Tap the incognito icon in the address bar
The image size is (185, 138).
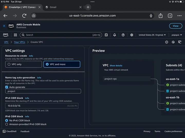pos(34,16)
